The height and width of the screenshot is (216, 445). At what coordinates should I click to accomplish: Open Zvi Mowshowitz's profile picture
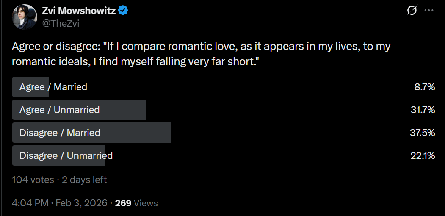coord(25,17)
